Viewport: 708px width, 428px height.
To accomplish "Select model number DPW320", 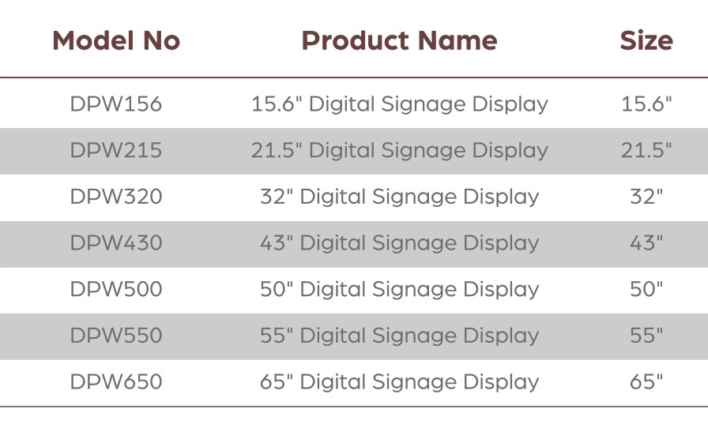I will point(116,197).
